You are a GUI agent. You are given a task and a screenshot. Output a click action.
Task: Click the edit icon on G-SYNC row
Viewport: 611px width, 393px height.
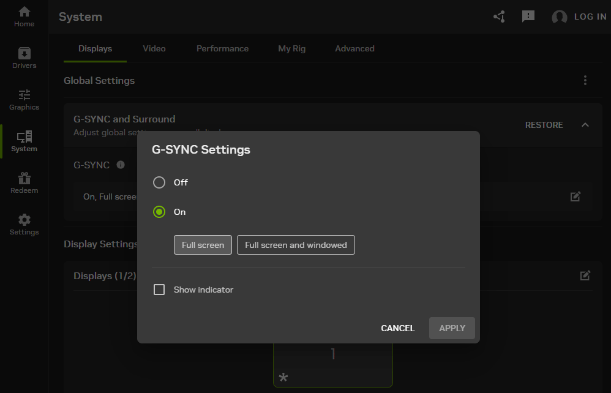[575, 196]
